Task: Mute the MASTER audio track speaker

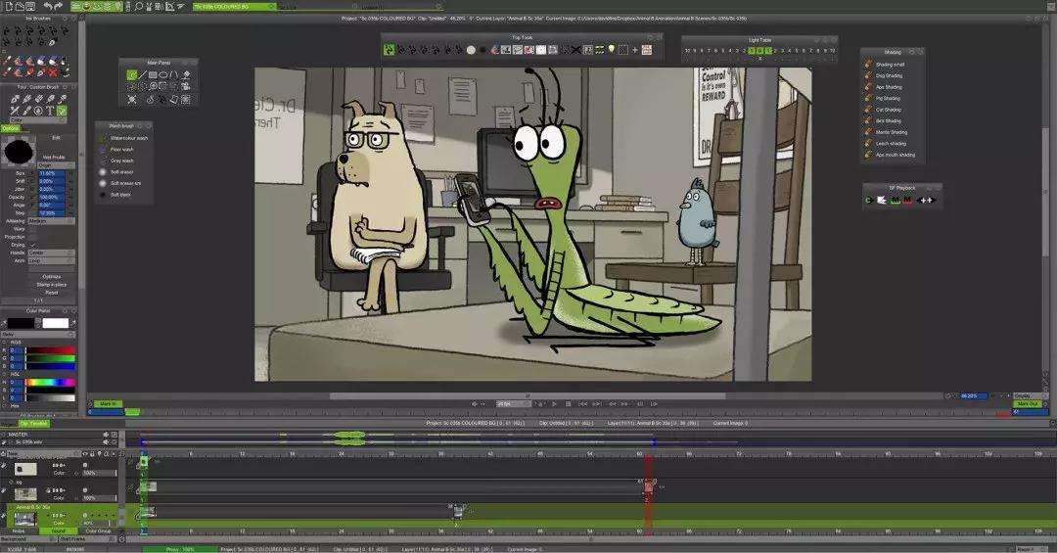Action: point(106,435)
